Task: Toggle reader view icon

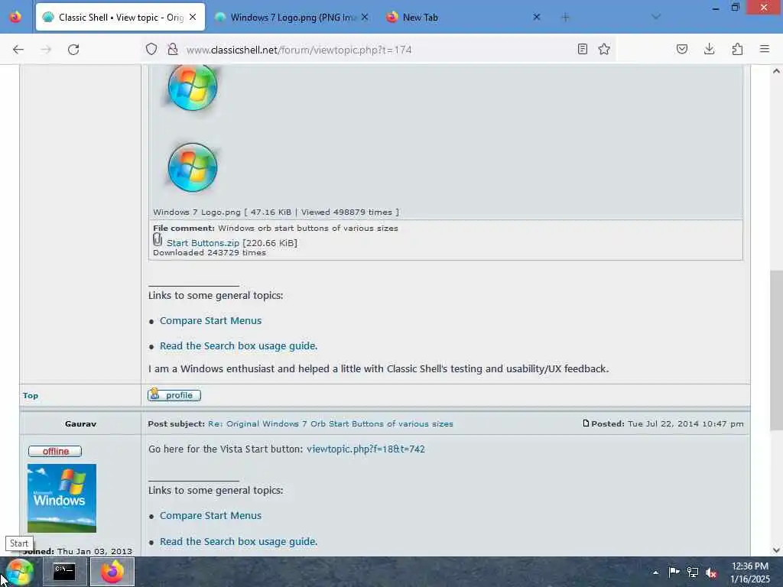Action: tap(582, 49)
